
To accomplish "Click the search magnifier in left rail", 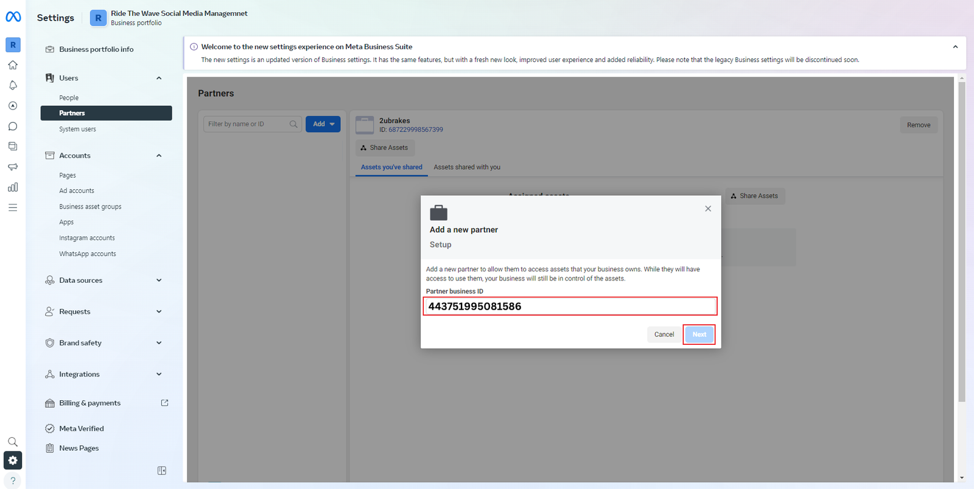I will pos(13,442).
